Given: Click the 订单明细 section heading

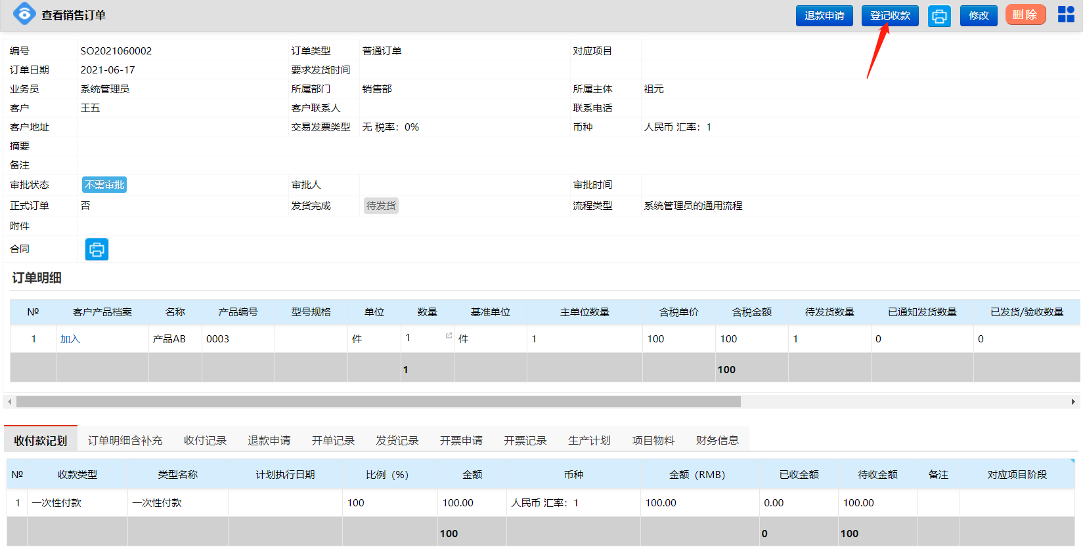Looking at the screenshot, I should click(x=37, y=278).
